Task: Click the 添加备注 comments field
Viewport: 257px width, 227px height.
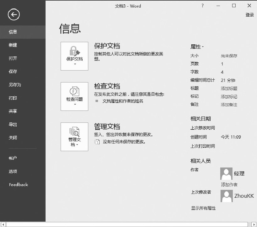Action: coord(229,105)
